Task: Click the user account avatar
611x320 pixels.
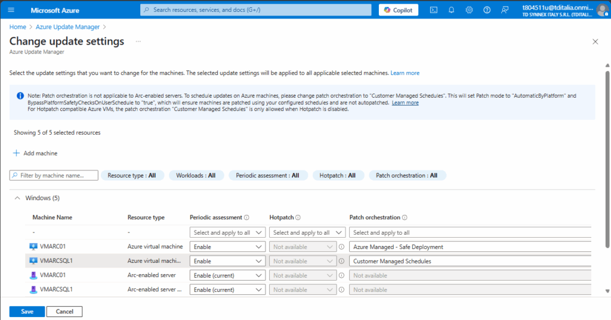Action: click(x=603, y=10)
